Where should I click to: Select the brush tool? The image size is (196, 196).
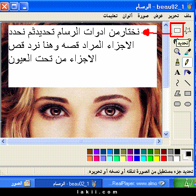pos(177,62)
